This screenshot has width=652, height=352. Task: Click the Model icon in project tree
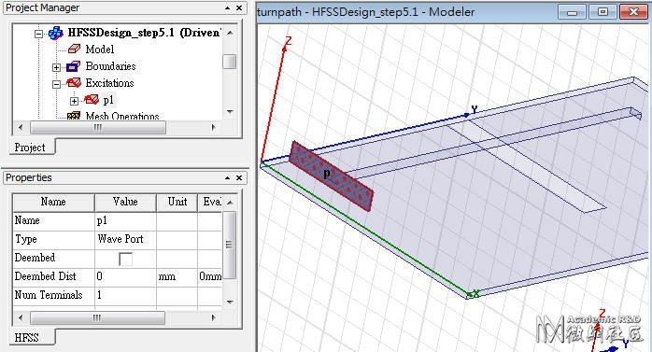[74, 49]
